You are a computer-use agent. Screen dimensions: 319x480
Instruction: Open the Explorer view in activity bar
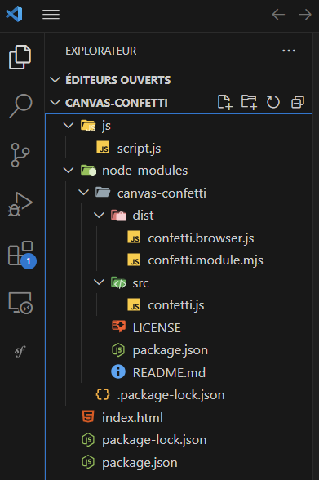pos(20,57)
